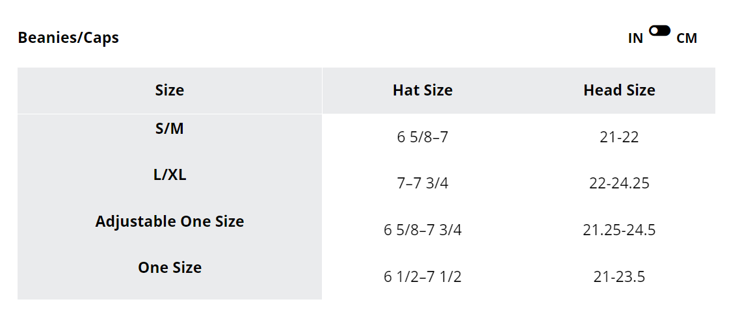The image size is (742, 319).
Task: Click the S/M size row label
Action: tap(170, 129)
